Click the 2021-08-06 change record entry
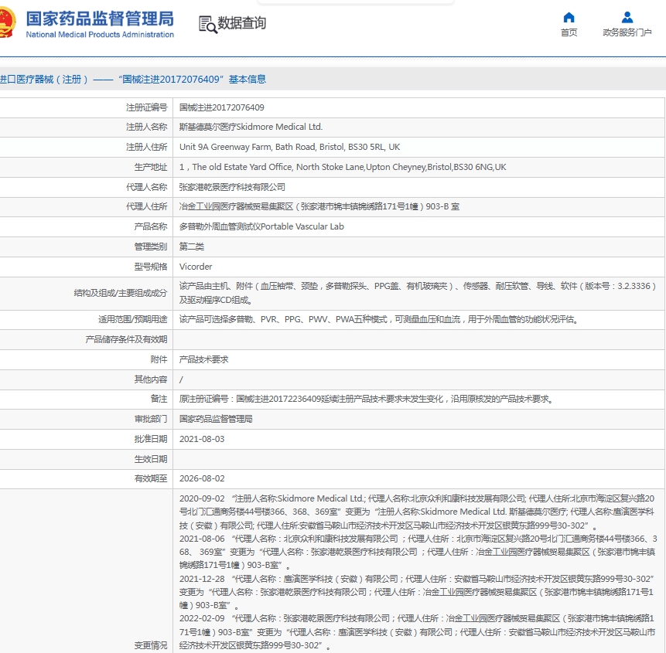Viewport: 666px width, 653px height. [418, 552]
